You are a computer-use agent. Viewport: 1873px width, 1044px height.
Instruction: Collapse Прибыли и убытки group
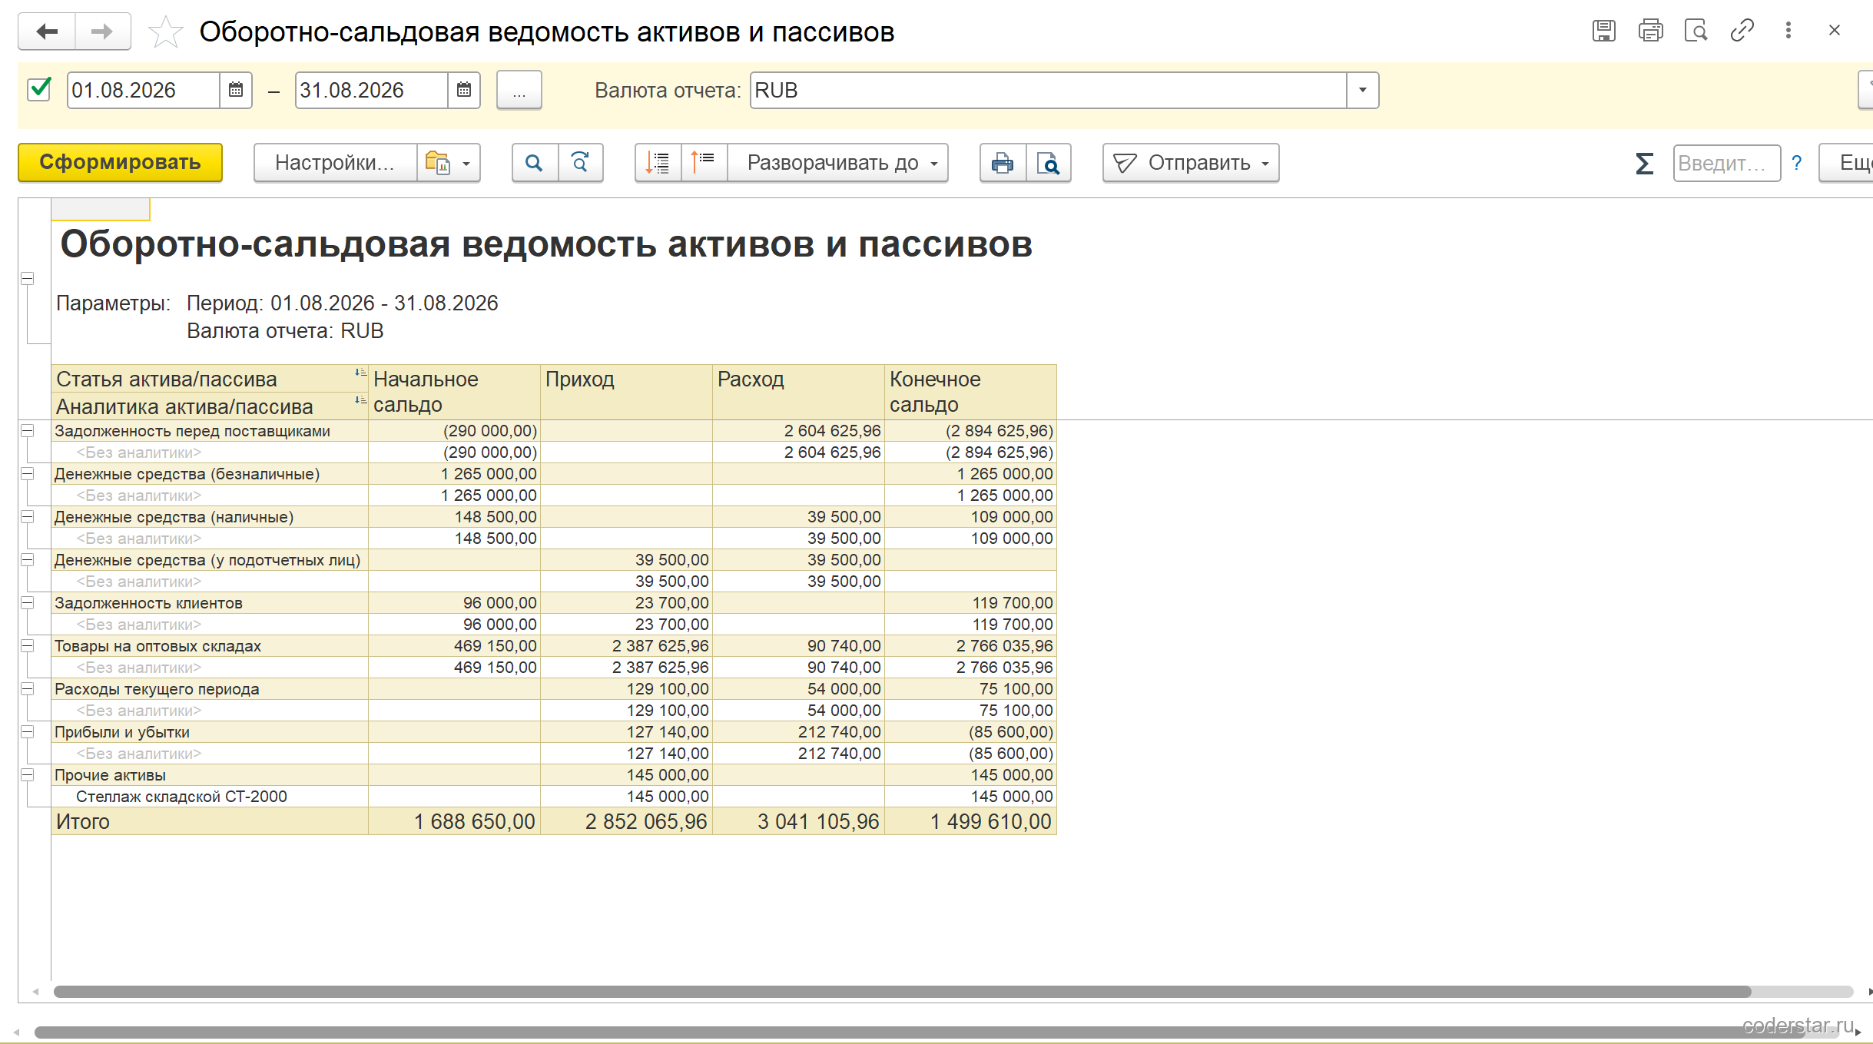(27, 732)
